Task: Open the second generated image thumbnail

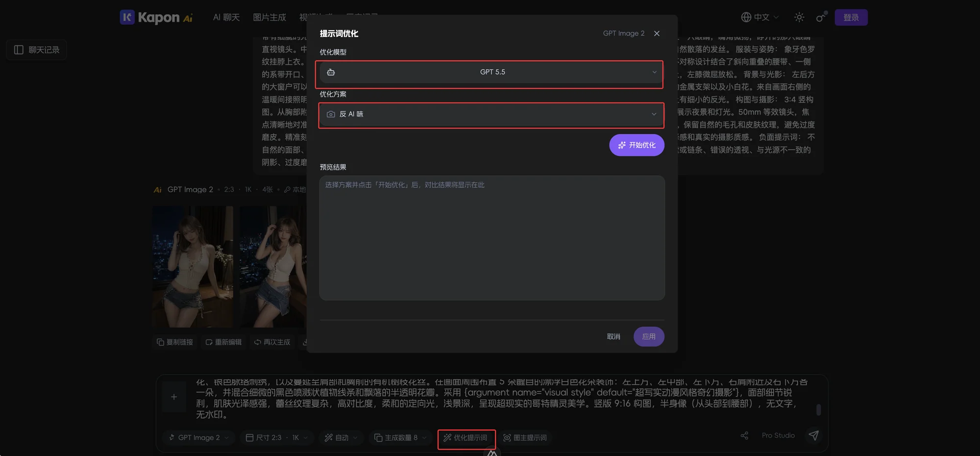Action: click(273, 266)
